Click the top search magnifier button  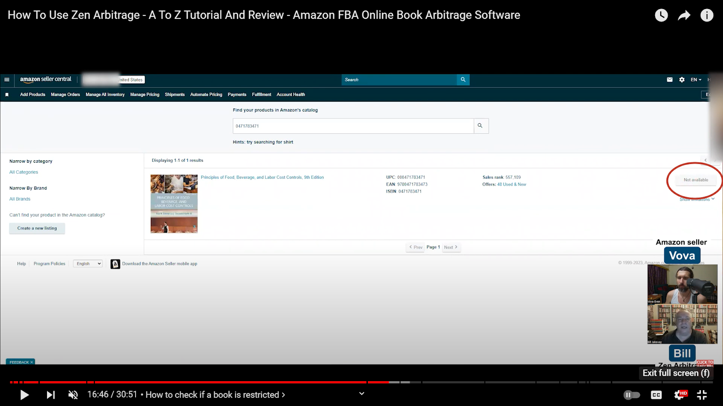[x=463, y=79]
